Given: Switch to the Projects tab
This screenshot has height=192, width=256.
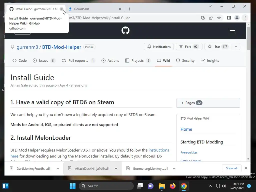Looking at the screenshot, I should (138, 60).
